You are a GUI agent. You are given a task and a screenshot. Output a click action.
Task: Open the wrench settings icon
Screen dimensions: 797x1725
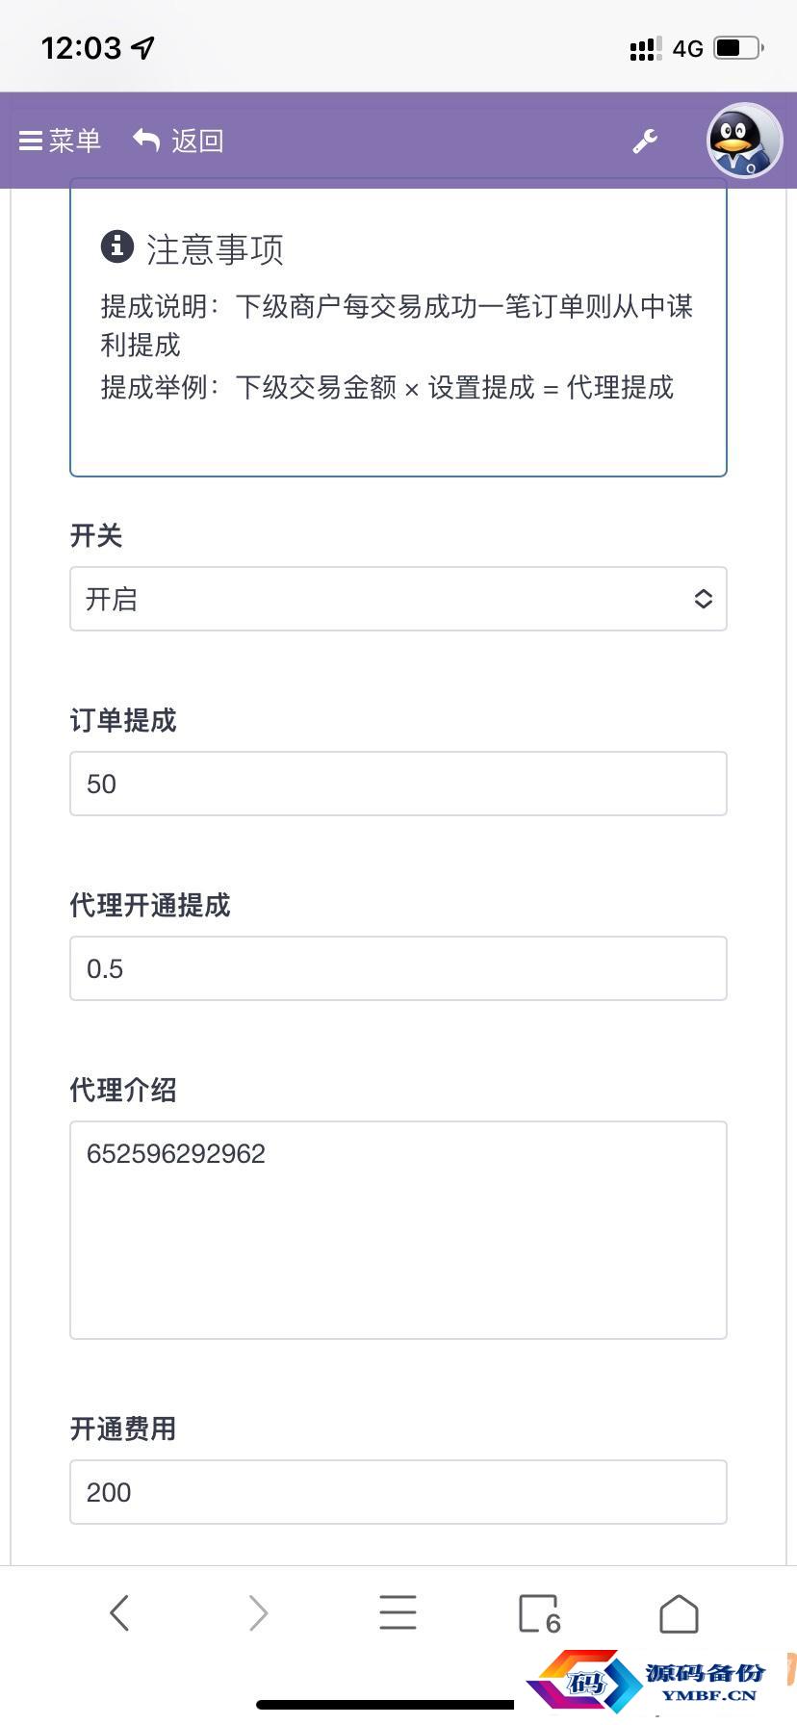point(645,142)
